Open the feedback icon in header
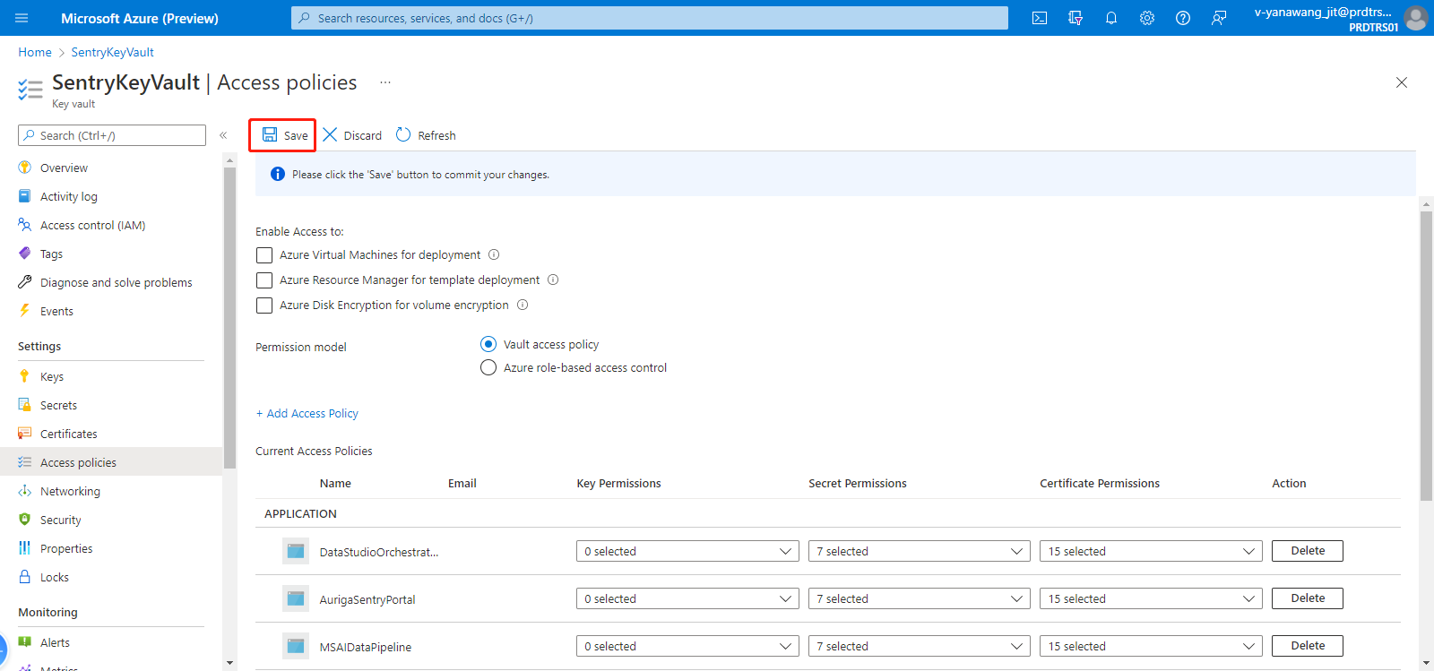 tap(1219, 18)
